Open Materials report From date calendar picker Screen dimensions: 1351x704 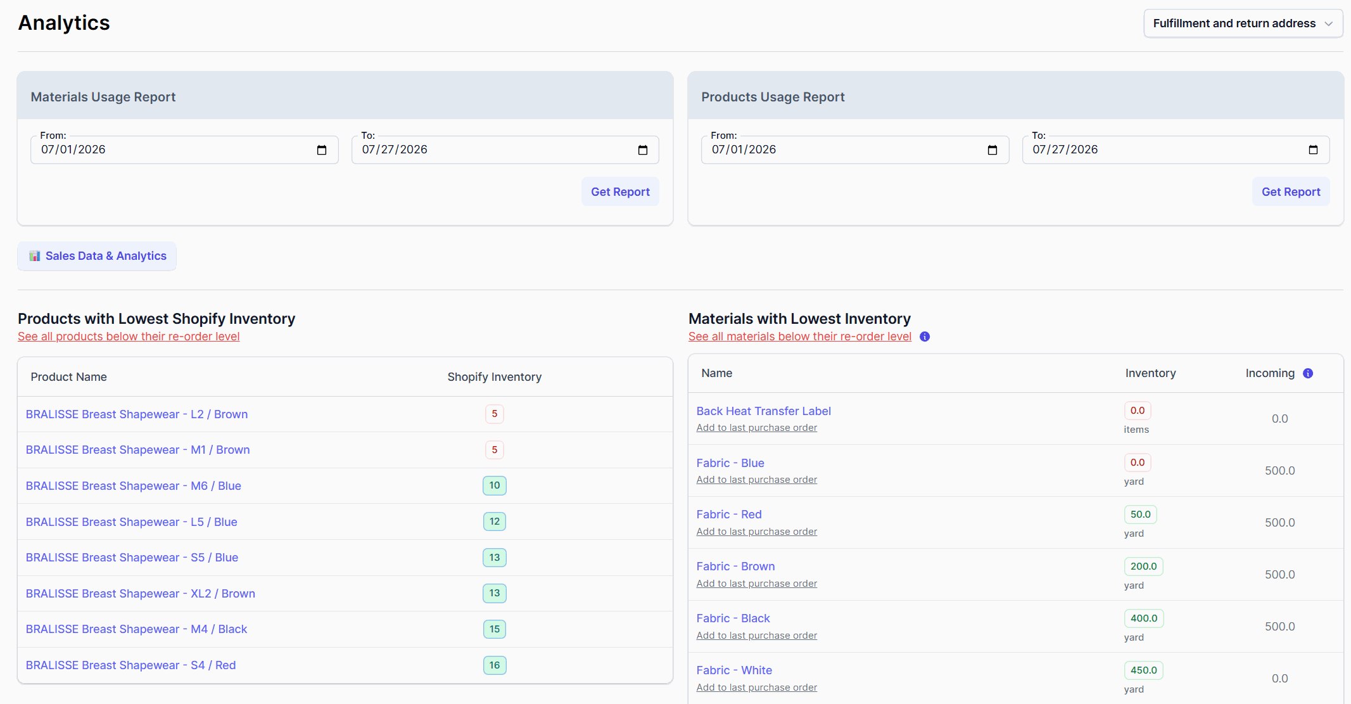pyautogui.click(x=322, y=150)
